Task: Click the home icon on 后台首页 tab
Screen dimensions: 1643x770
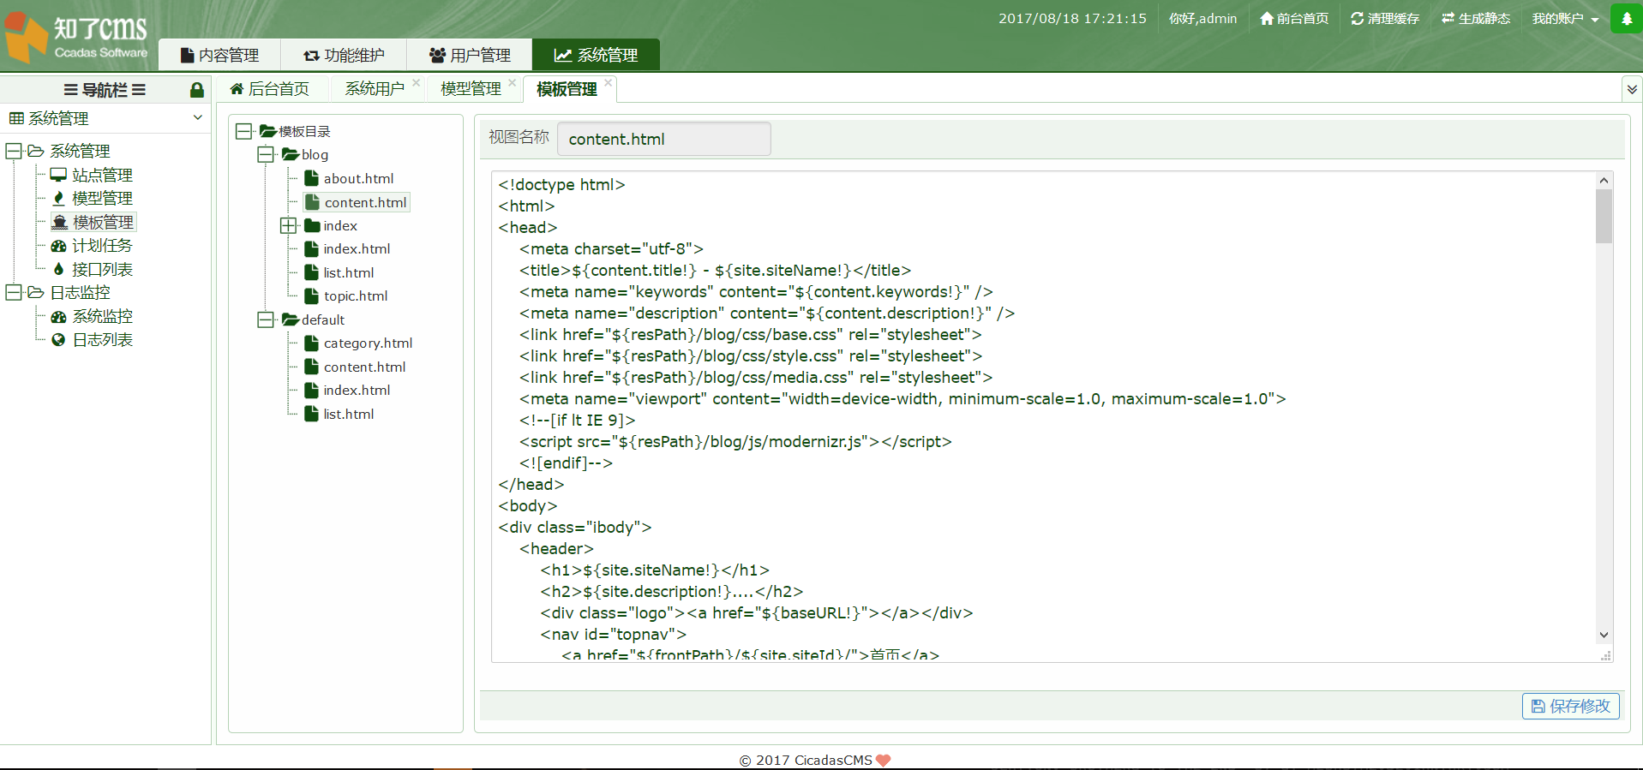Action: coord(237,89)
